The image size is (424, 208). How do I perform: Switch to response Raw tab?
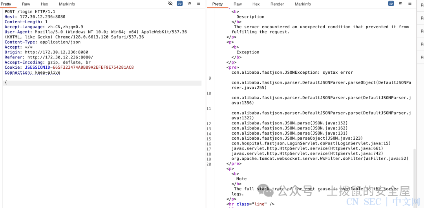[x=238, y=4]
